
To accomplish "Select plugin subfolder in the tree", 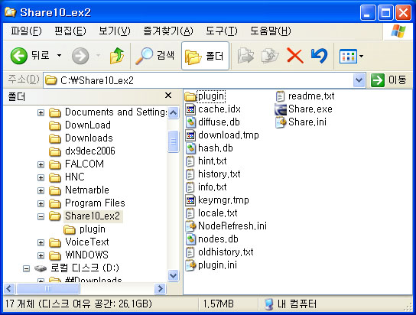I will coord(85,229).
